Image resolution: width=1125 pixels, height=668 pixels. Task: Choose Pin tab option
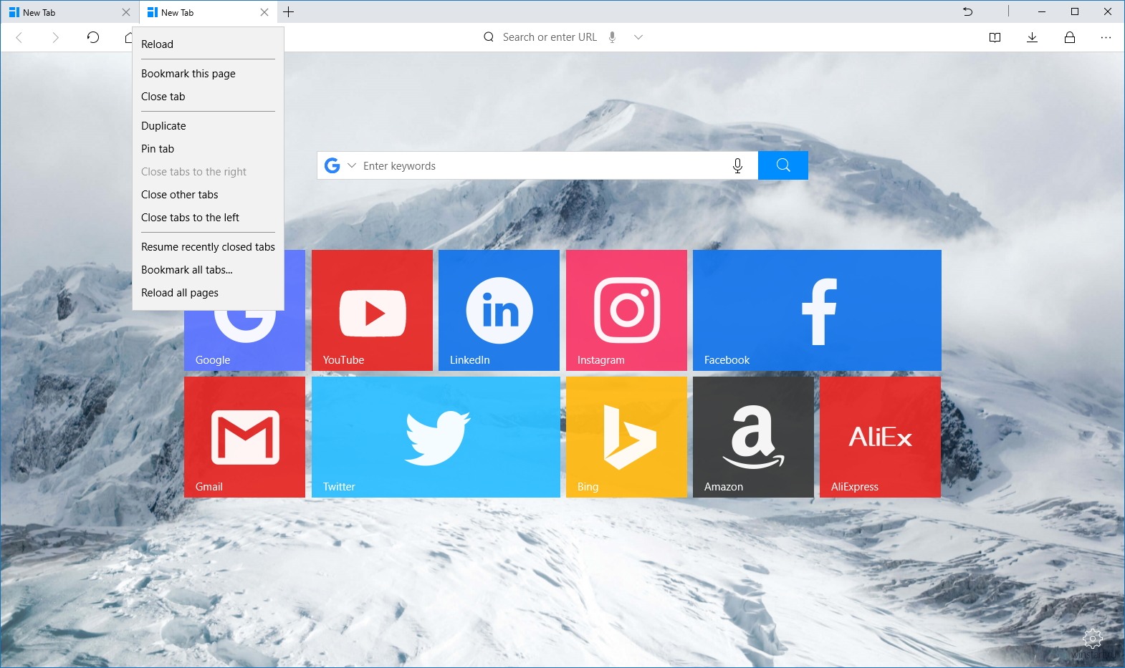[208, 149]
